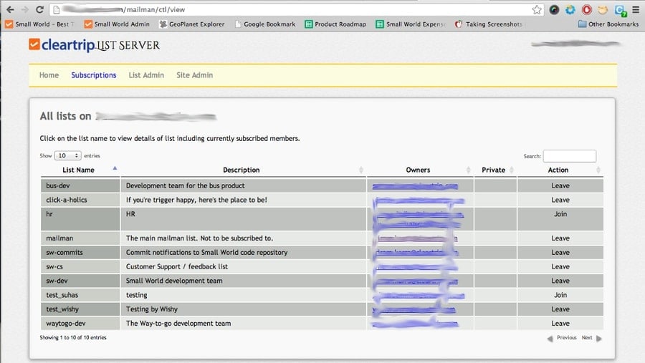Click the orange face extension icon
The width and height of the screenshot is (645, 363).
(603, 9)
